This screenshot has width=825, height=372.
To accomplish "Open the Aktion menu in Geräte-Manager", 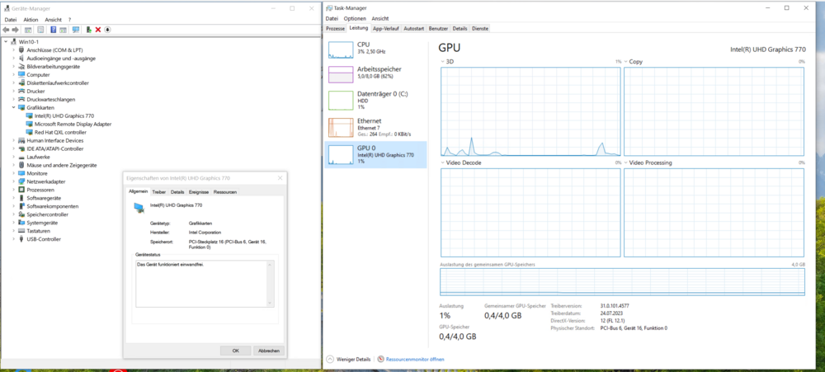I will pos(31,20).
